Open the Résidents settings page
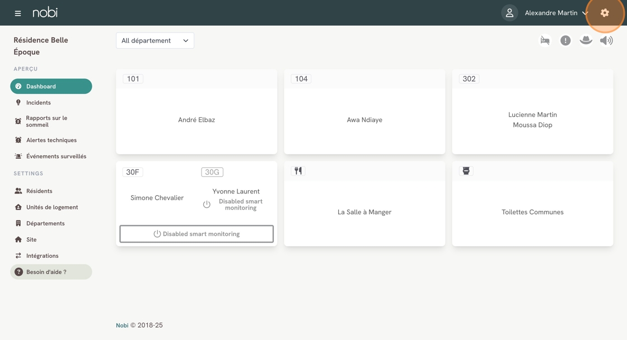Screen dimensions: 627x340 tap(39, 191)
